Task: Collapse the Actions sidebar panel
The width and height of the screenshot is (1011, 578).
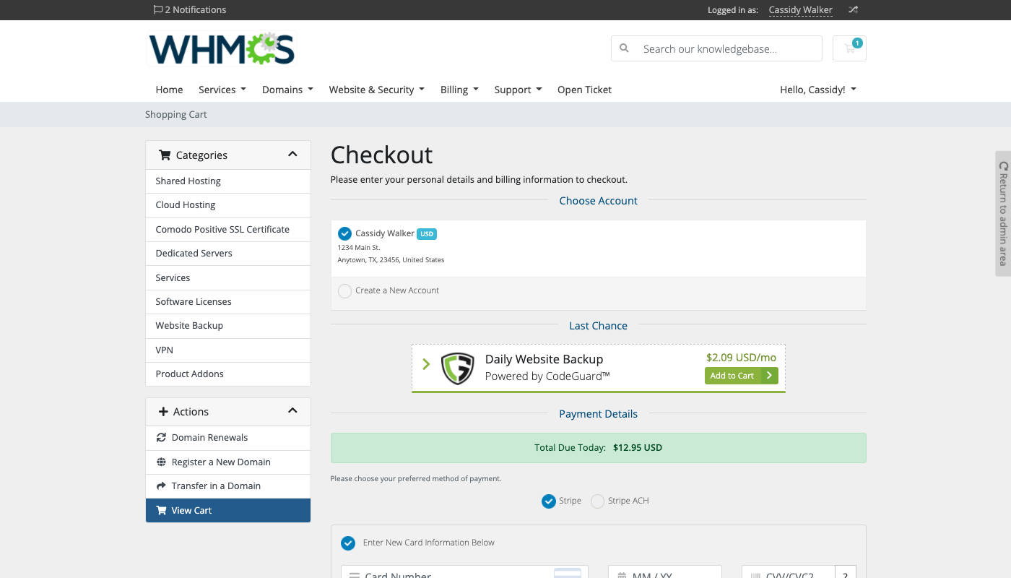Action: coord(292,411)
